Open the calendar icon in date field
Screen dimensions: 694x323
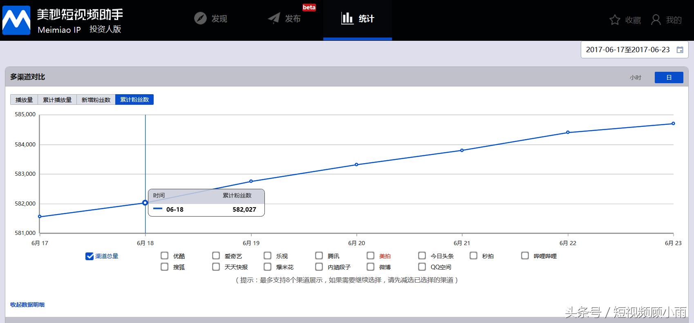pos(680,50)
